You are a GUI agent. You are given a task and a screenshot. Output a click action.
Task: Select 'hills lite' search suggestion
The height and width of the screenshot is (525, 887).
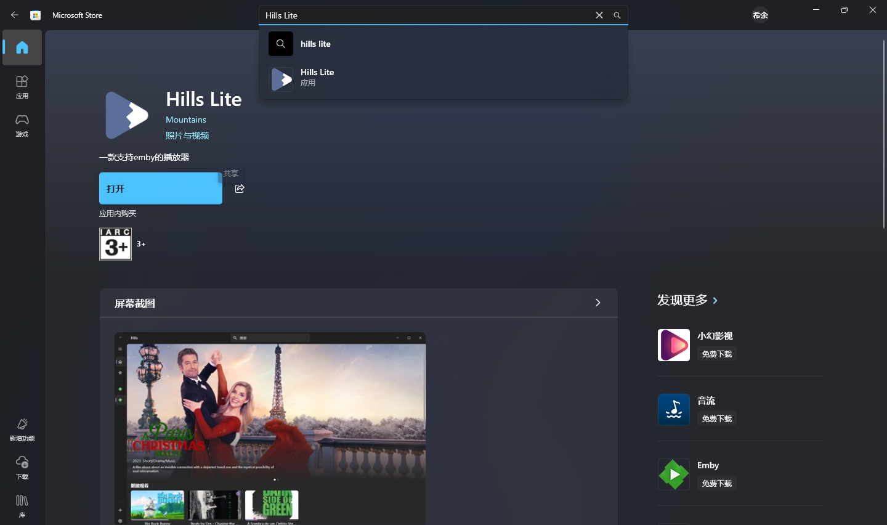pos(315,44)
